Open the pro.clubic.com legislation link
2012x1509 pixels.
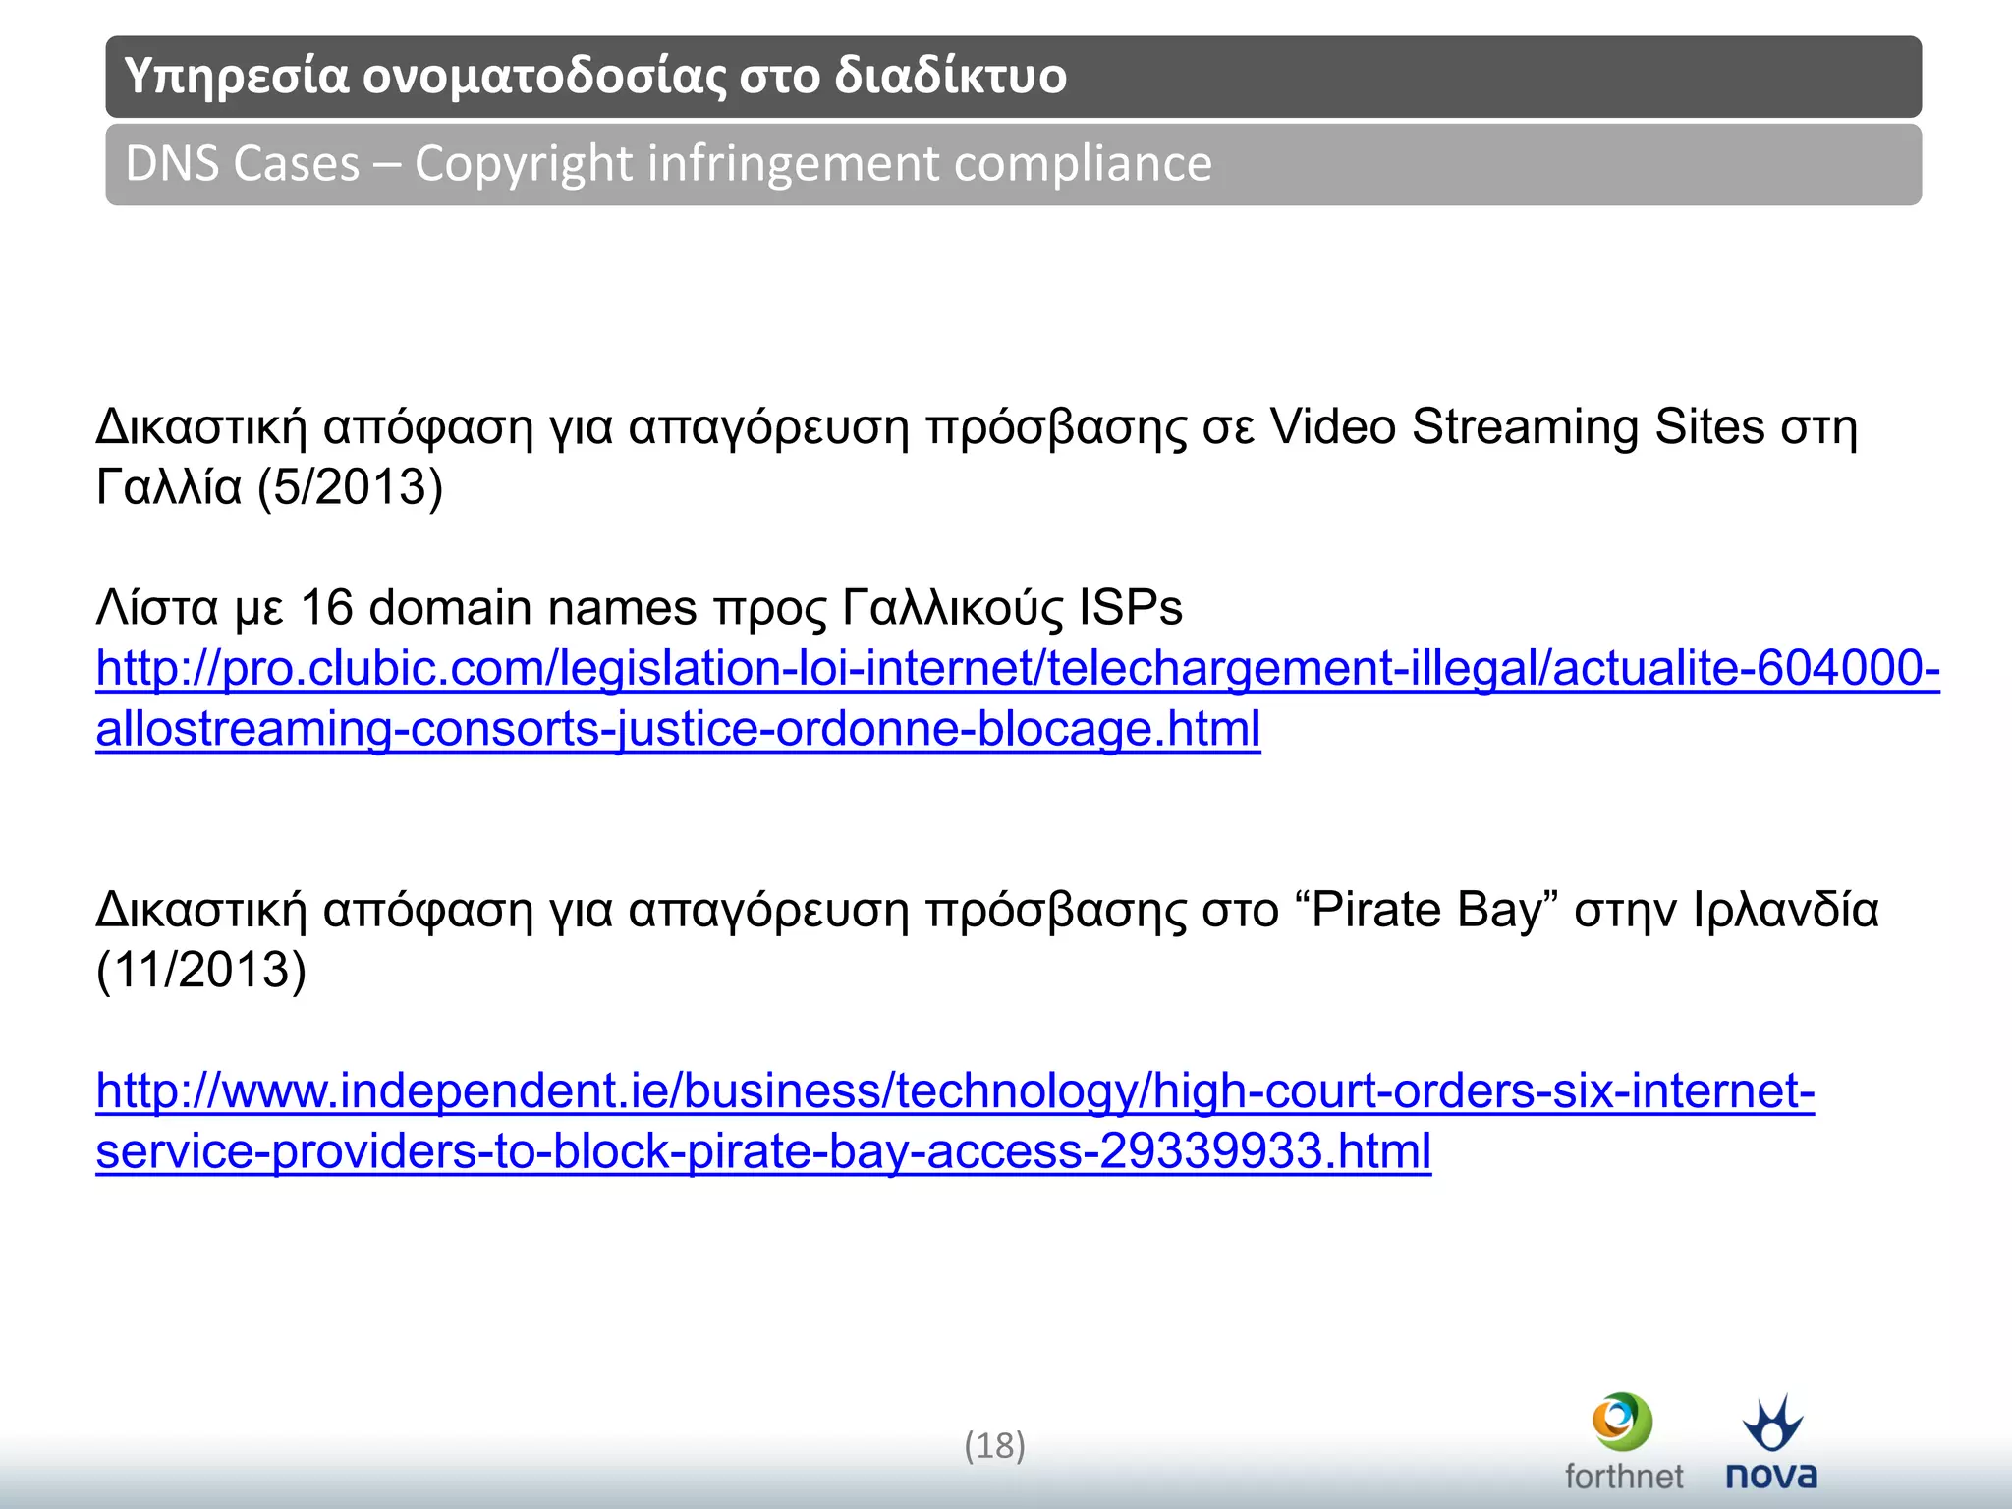1018,699
